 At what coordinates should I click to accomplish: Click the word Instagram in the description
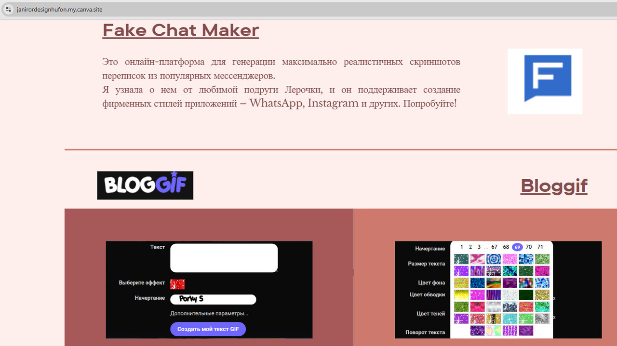[333, 103]
